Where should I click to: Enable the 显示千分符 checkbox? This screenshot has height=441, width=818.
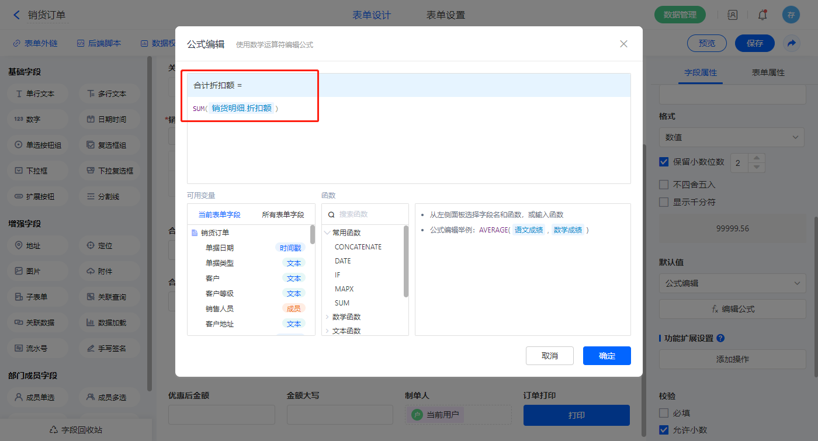(664, 202)
